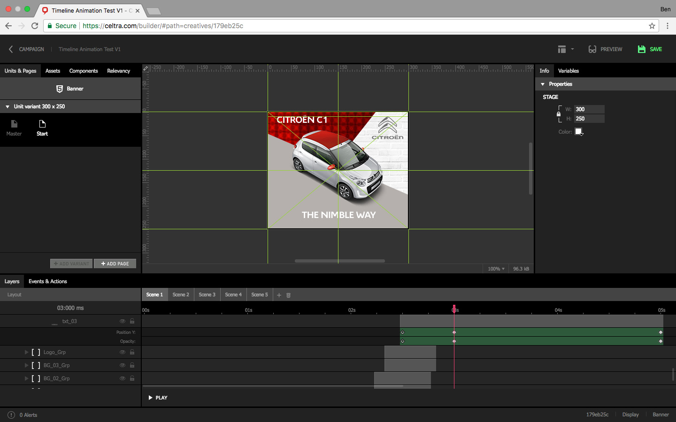The height and width of the screenshot is (422, 676).
Task: Switch to the Assets tab
Action: point(53,71)
